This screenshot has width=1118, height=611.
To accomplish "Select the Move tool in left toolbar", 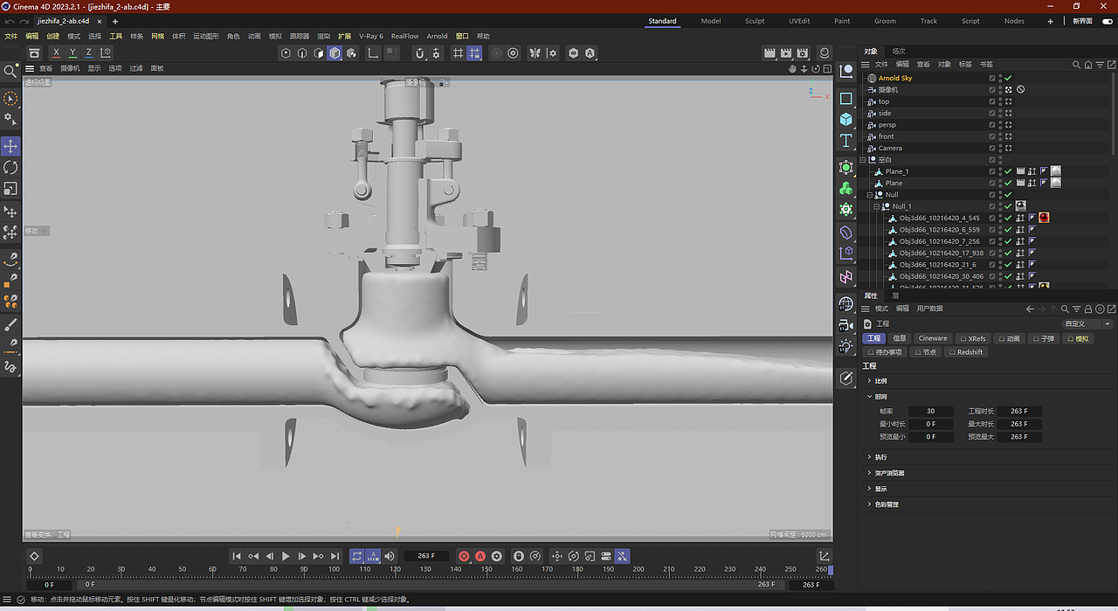I will (x=10, y=146).
